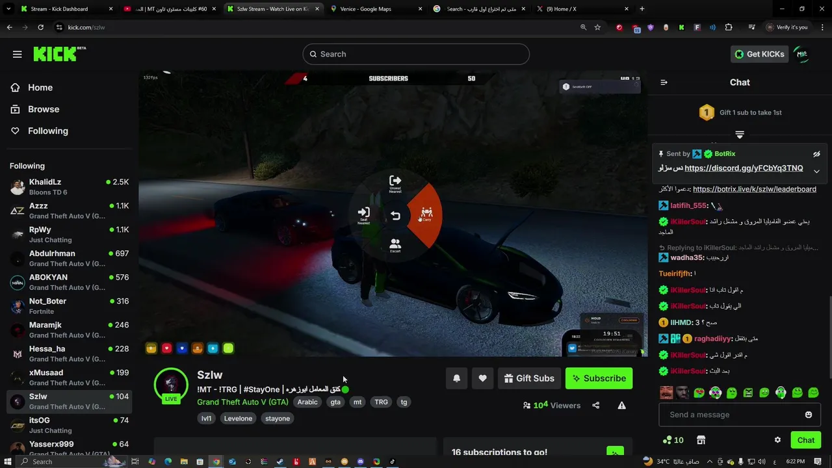Viewport: 832px width, 468px height.
Task: Click the Grand Theft Auto V (GTA) category link
Action: 242,402
